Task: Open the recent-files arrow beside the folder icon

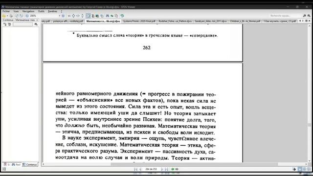Action: (x=7, y=16)
